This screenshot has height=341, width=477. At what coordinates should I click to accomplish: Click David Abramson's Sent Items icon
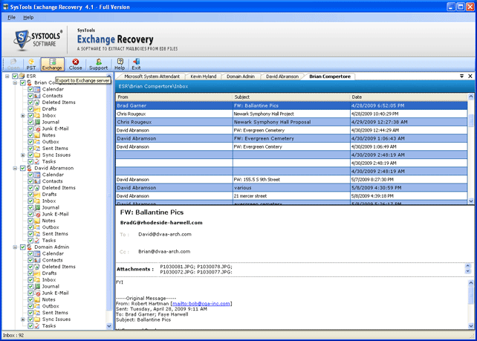(x=37, y=233)
